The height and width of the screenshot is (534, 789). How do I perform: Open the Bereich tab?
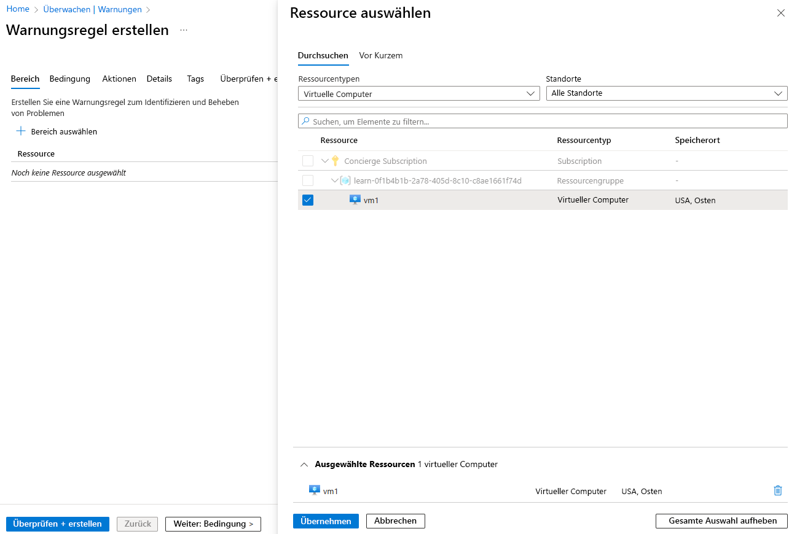[25, 79]
